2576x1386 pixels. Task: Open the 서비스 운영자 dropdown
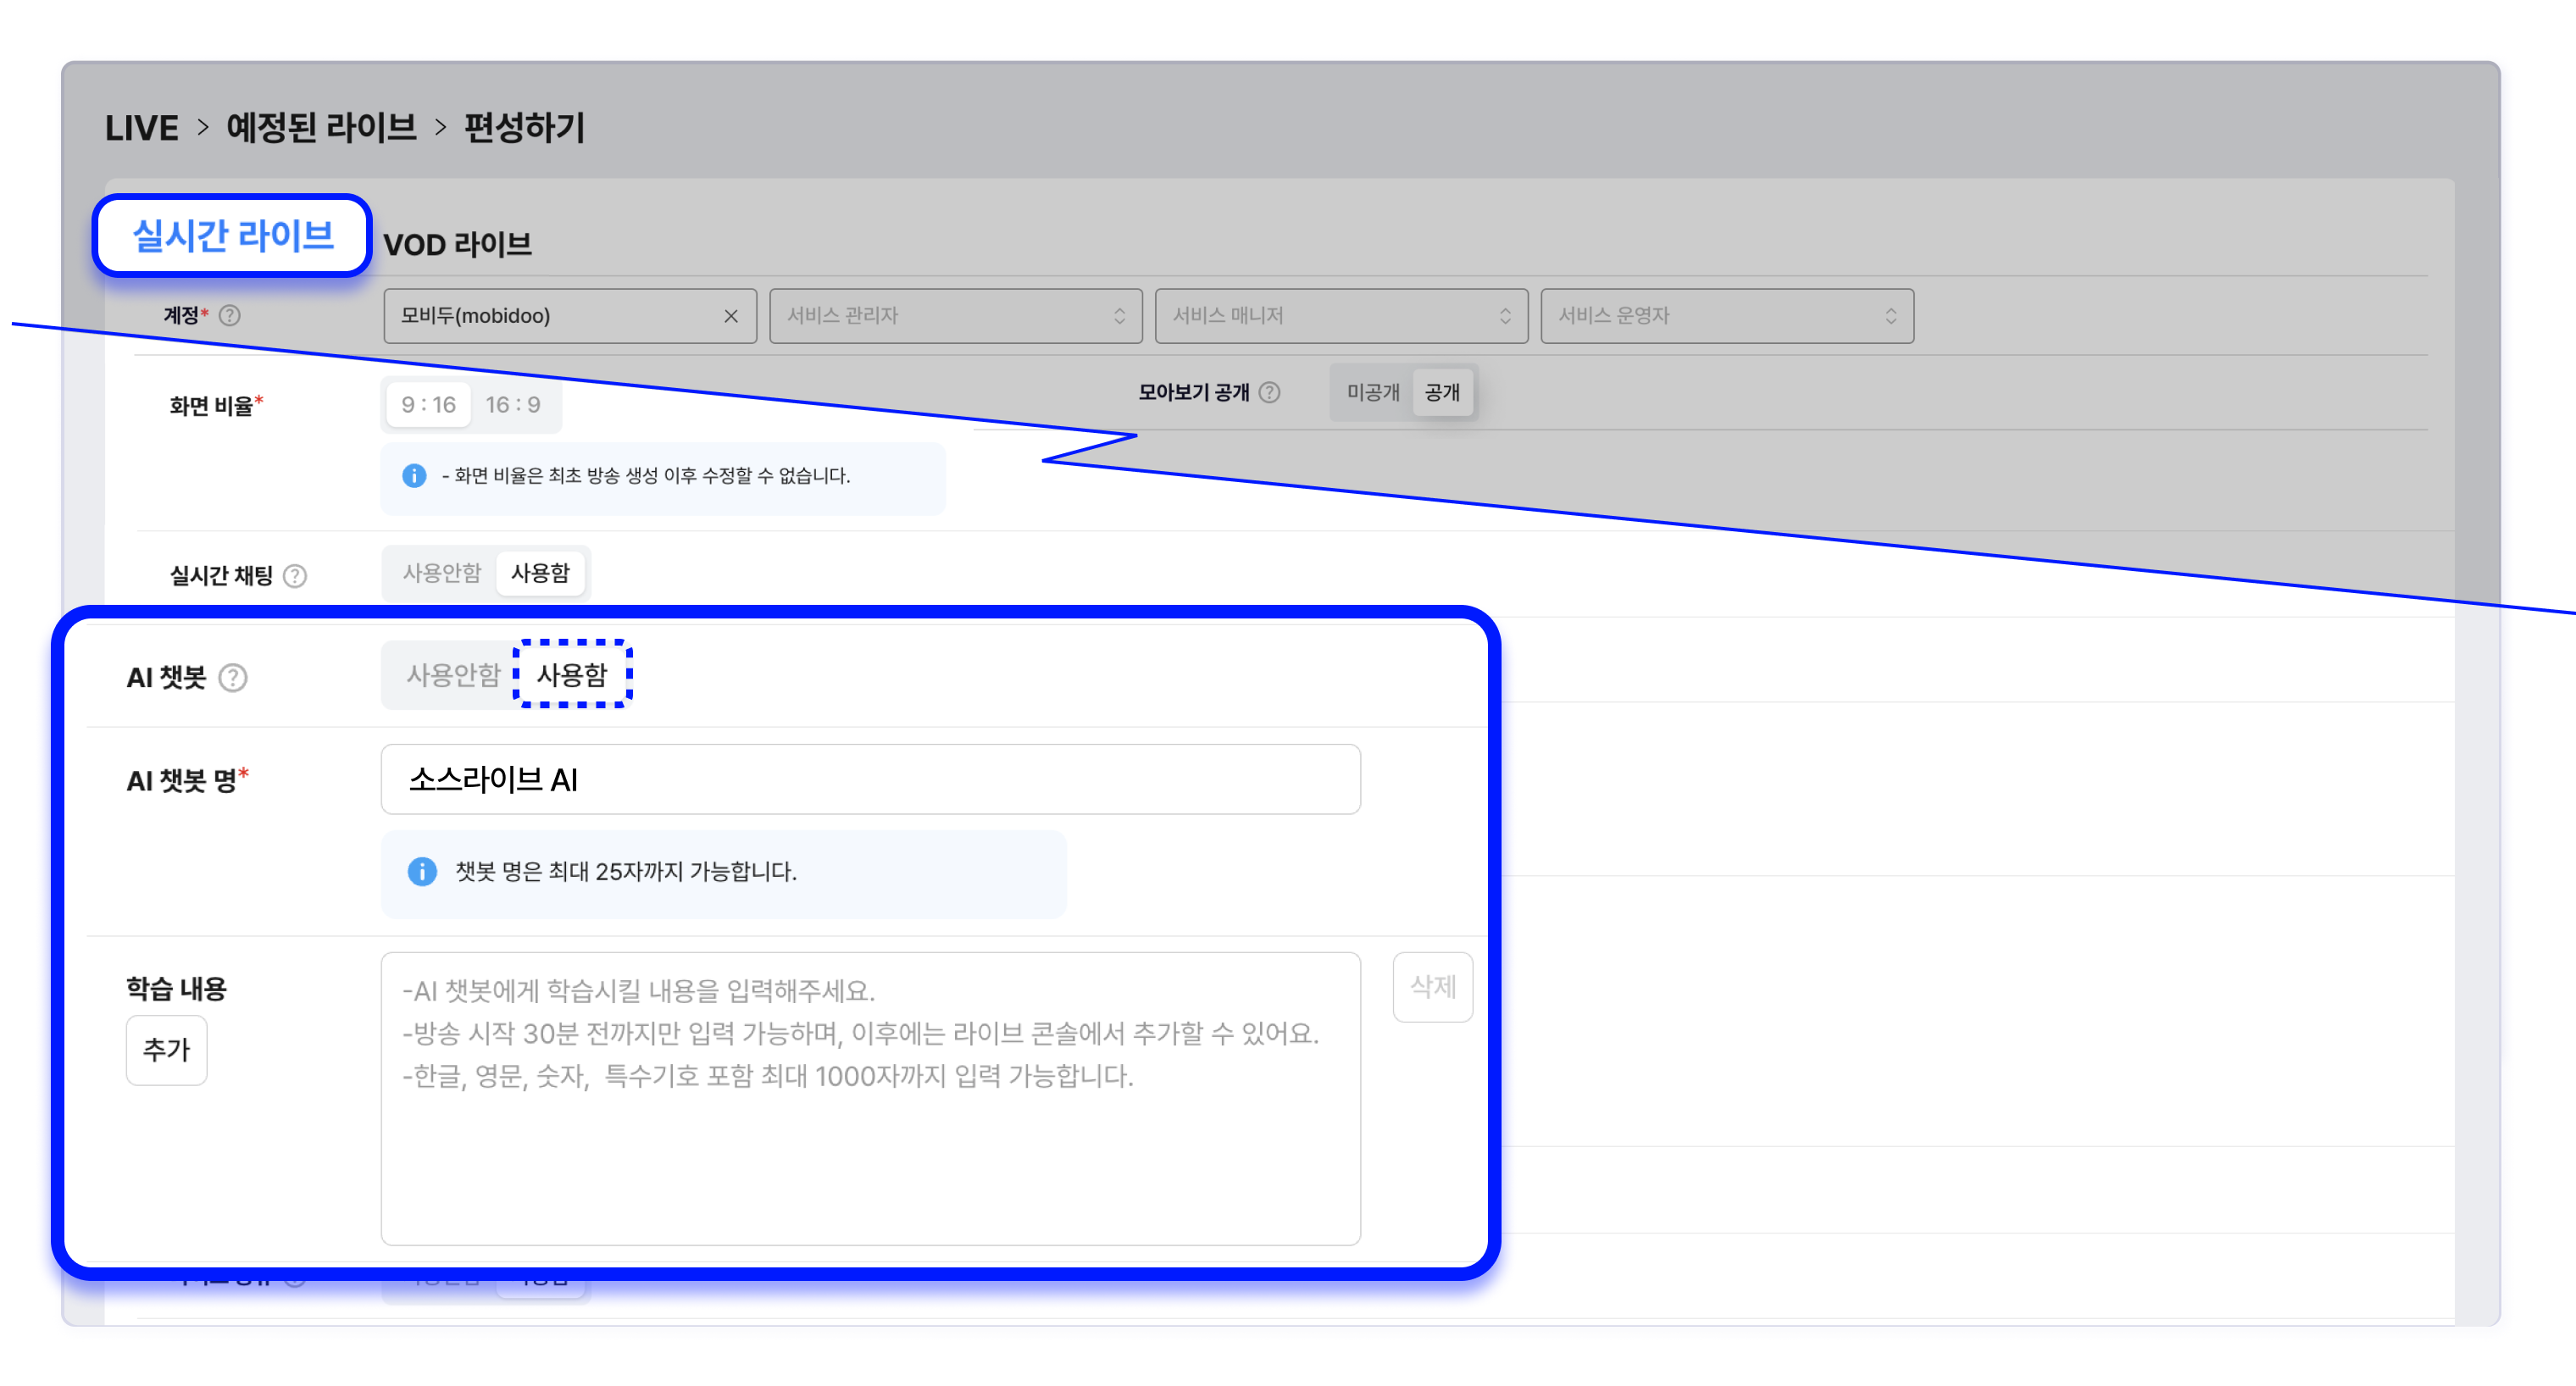1726,316
